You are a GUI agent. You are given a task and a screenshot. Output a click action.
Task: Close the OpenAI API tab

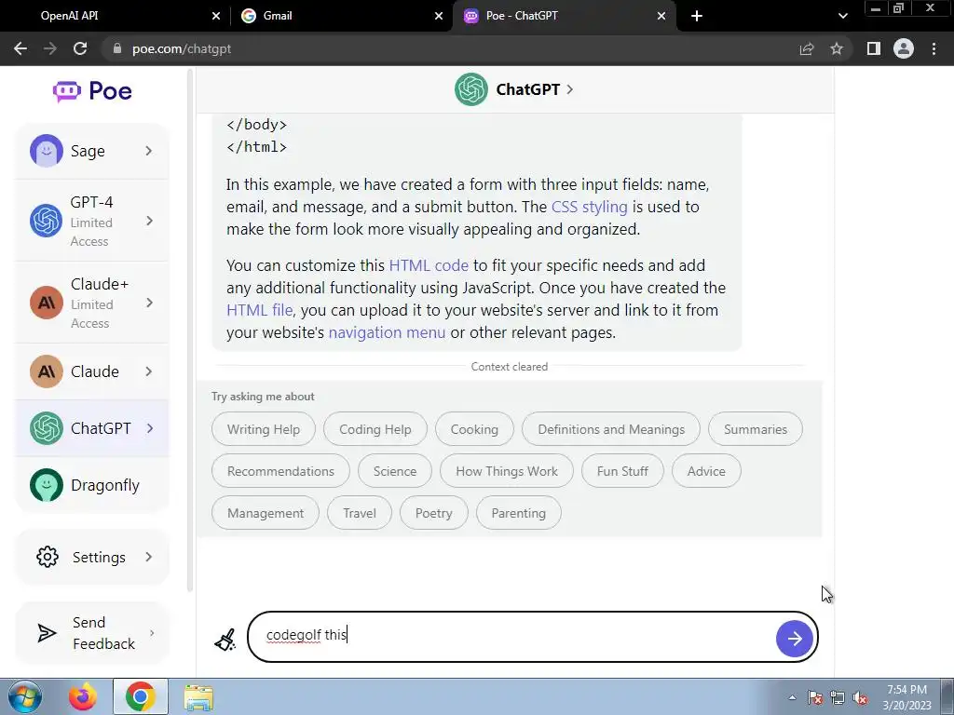pos(216,16)
